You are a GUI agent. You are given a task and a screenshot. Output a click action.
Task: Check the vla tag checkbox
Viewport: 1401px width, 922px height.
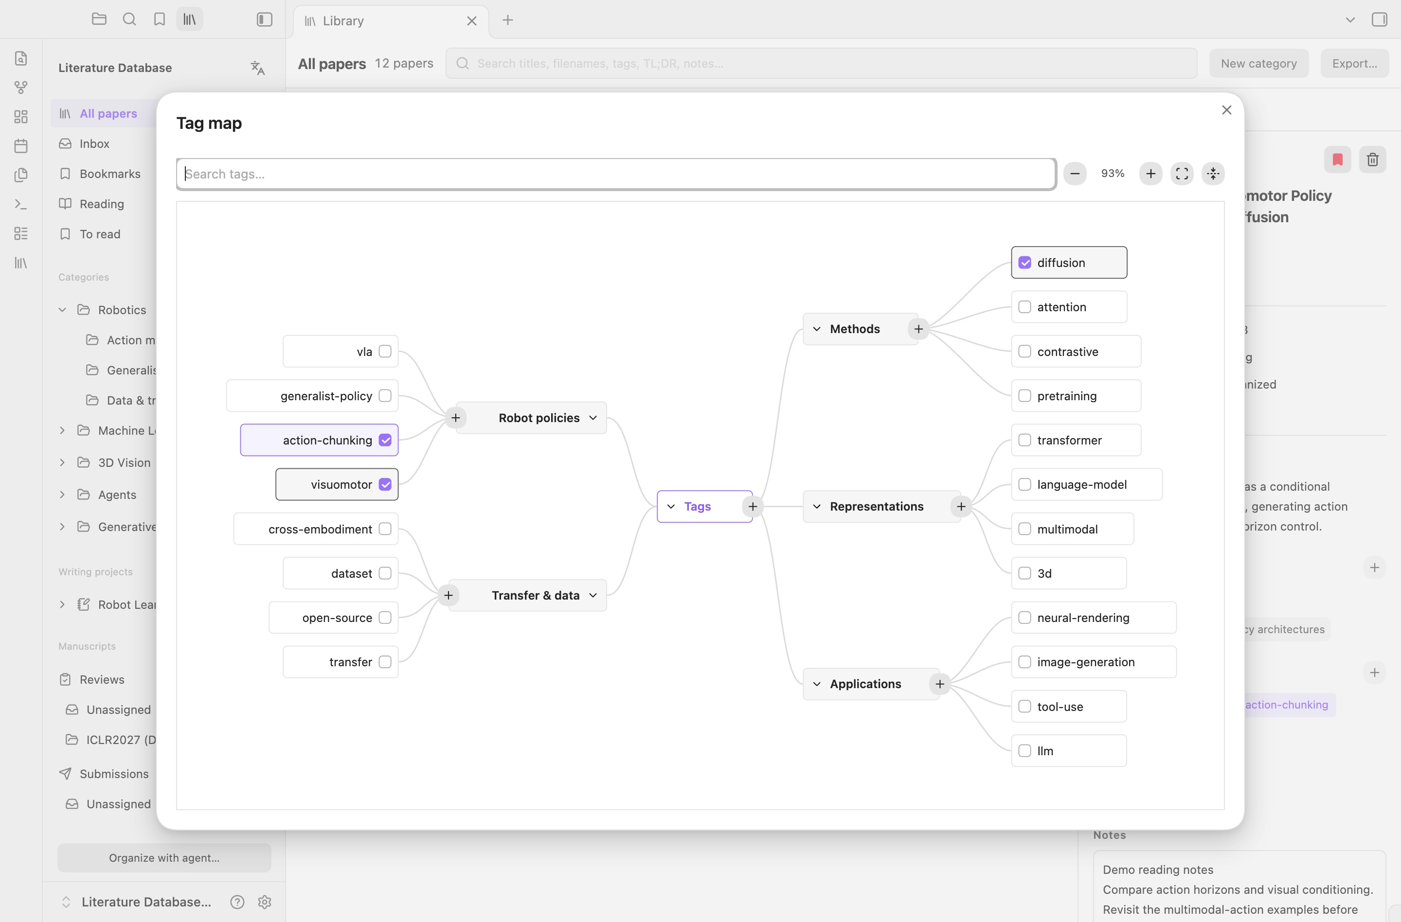(x=385, y=351)
